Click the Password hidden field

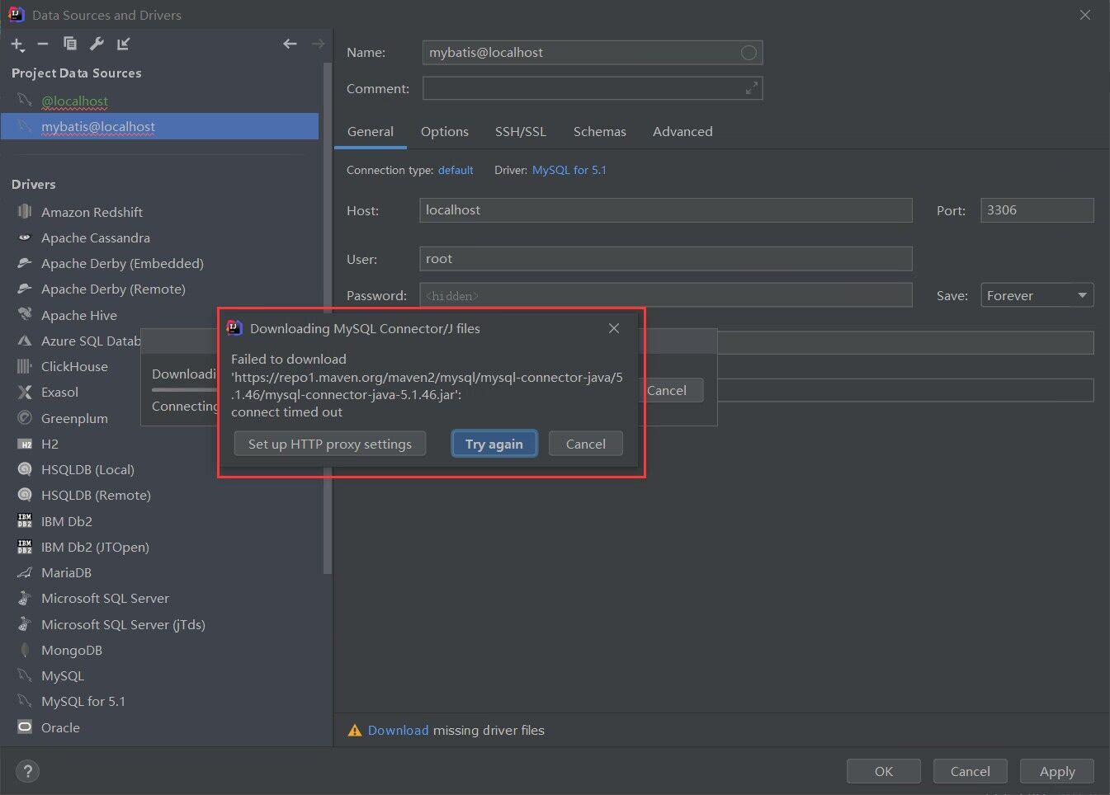coord(666,295)
